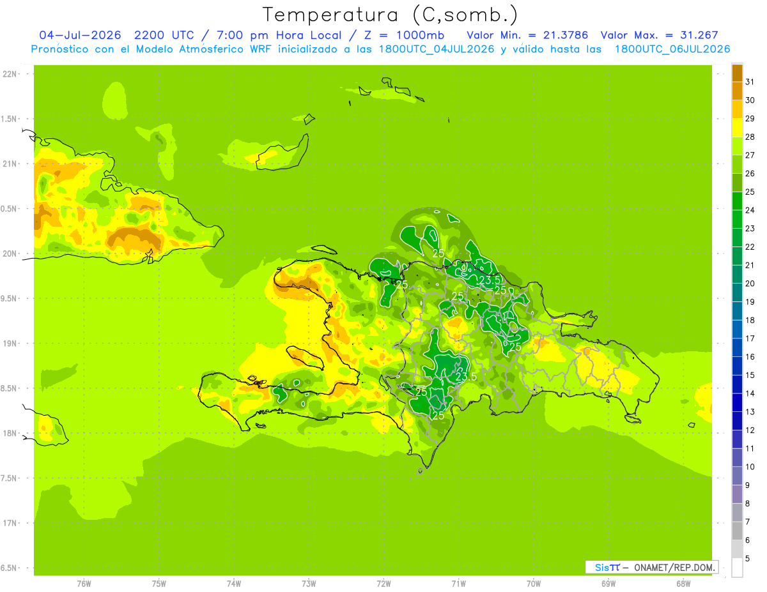Click the '21N' latitude axis label
This screenshot has height=592, width=767.
tap(10, 163)
